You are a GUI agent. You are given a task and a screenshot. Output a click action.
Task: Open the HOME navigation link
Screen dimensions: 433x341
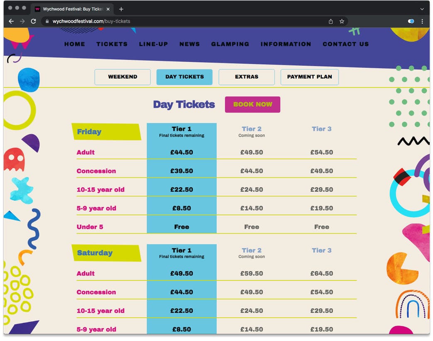click(x=75, y=44)
